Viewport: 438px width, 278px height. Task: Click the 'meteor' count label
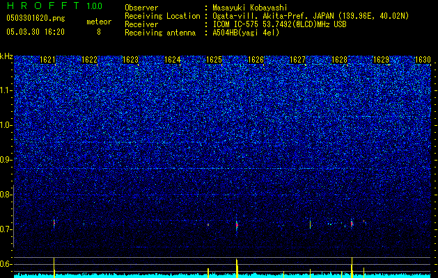pos(99,22)
